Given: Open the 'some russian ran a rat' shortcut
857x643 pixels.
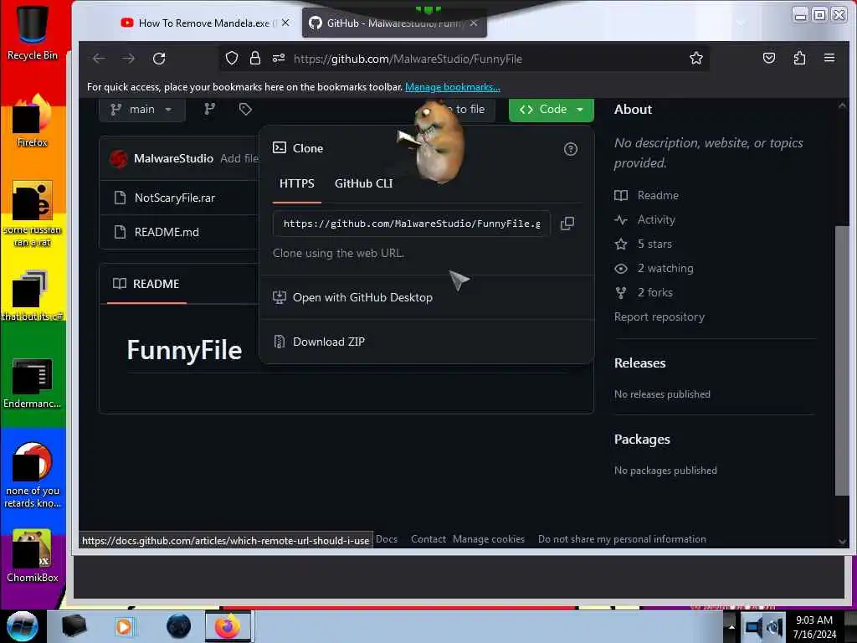Looking at the screenshot, I should click(x=33, y=214).
